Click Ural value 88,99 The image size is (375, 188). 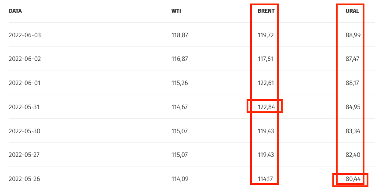tap(353, 35)
